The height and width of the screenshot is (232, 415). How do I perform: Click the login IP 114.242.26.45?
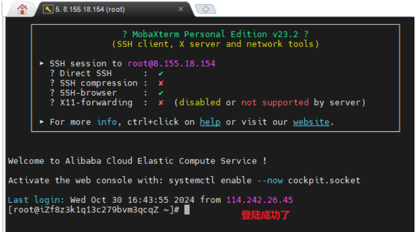click(x=259, y=200)
